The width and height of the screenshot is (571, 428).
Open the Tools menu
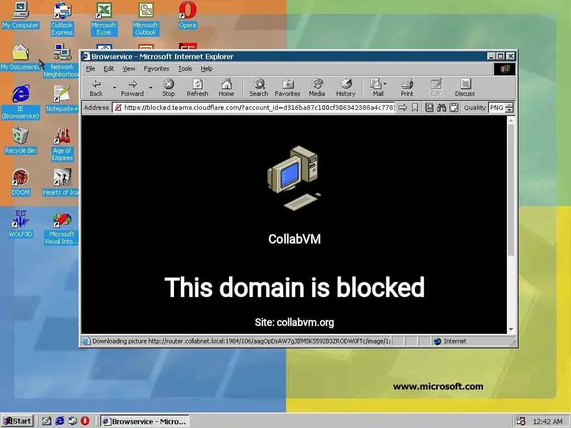click(185, 69)
